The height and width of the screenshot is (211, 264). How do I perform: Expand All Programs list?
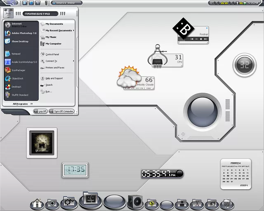pos(22,104)
